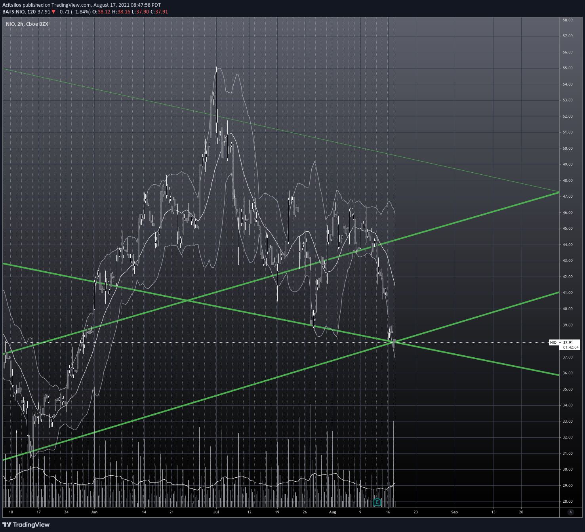This screenshot has width=585, height=532.
Task: Click the Jun date axis label
Action: (94, 512)
